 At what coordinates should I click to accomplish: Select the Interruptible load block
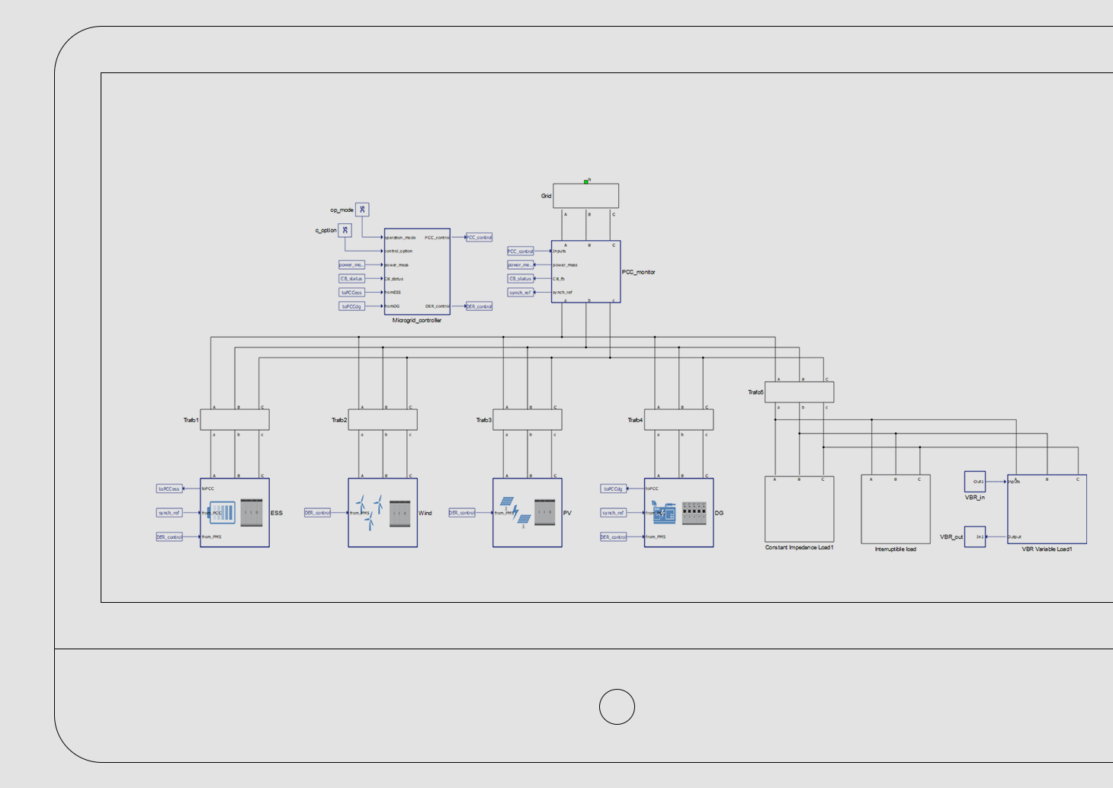[896, 509]
